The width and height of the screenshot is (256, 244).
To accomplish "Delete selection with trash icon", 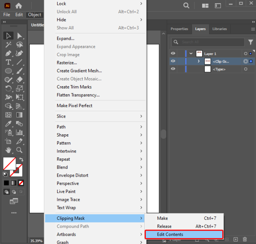I will tap(245, 239).
